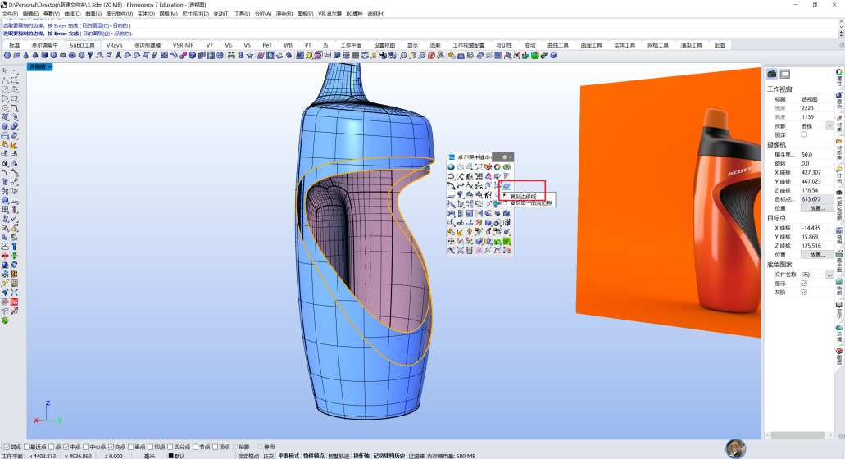Click the star icon in SubD toolbar

click(x=249, y=56)
